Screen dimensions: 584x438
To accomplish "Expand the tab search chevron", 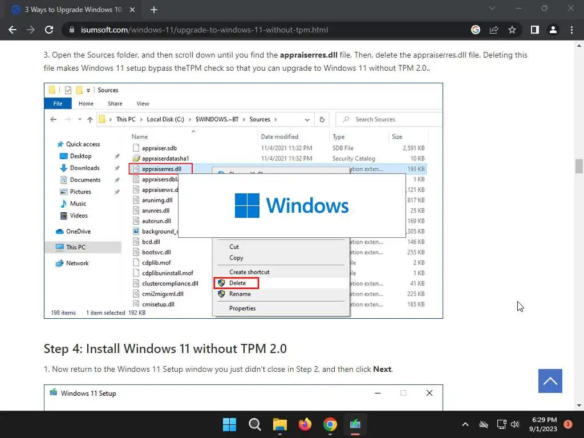I will coord(492,8).
